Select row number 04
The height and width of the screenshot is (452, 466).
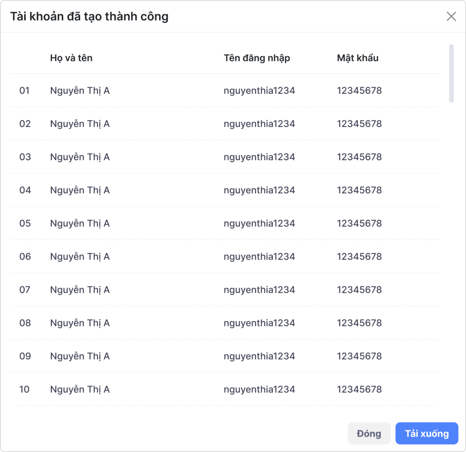[25, 190]
